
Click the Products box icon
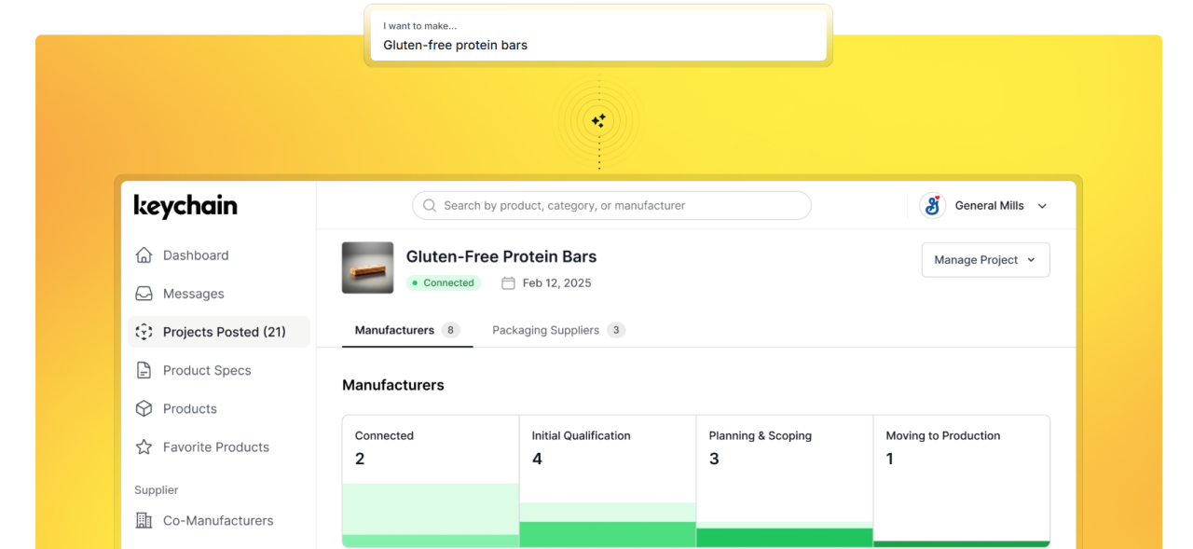tap(144, 408)
